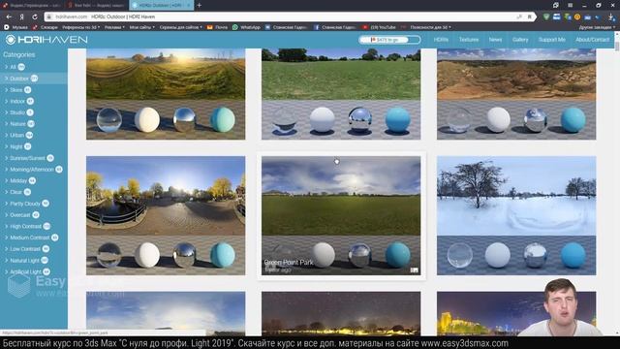Image resolution: width=620 pixels, height=349 pixels.
Task: Select the Urban category
Action: click(x=34, y=135)
